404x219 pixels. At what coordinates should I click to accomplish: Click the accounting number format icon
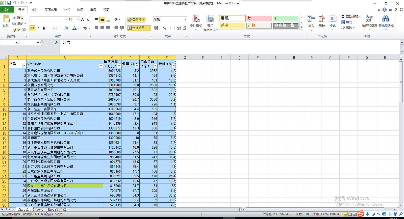pos(156,28)
